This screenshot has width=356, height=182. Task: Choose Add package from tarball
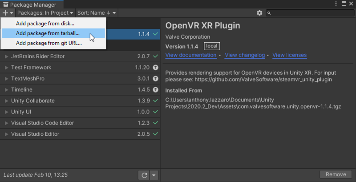tap(48, 33)
